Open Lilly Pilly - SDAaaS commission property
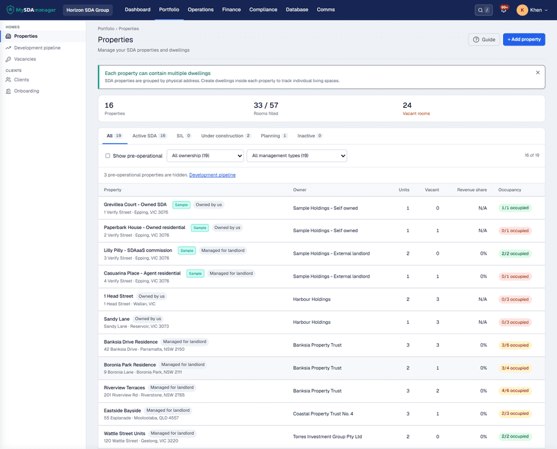This screenshot has width=557, height=449. pyautogui.click(x=138, y=250)
